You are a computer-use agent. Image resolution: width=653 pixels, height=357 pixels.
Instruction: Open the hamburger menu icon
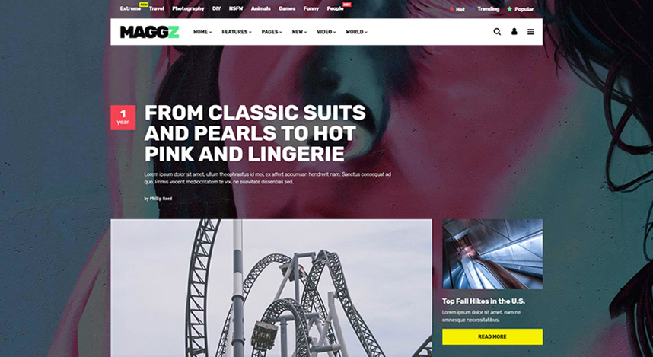530,32
